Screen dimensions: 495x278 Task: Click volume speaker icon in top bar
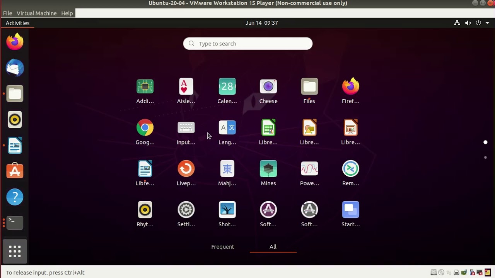(468, 23)
